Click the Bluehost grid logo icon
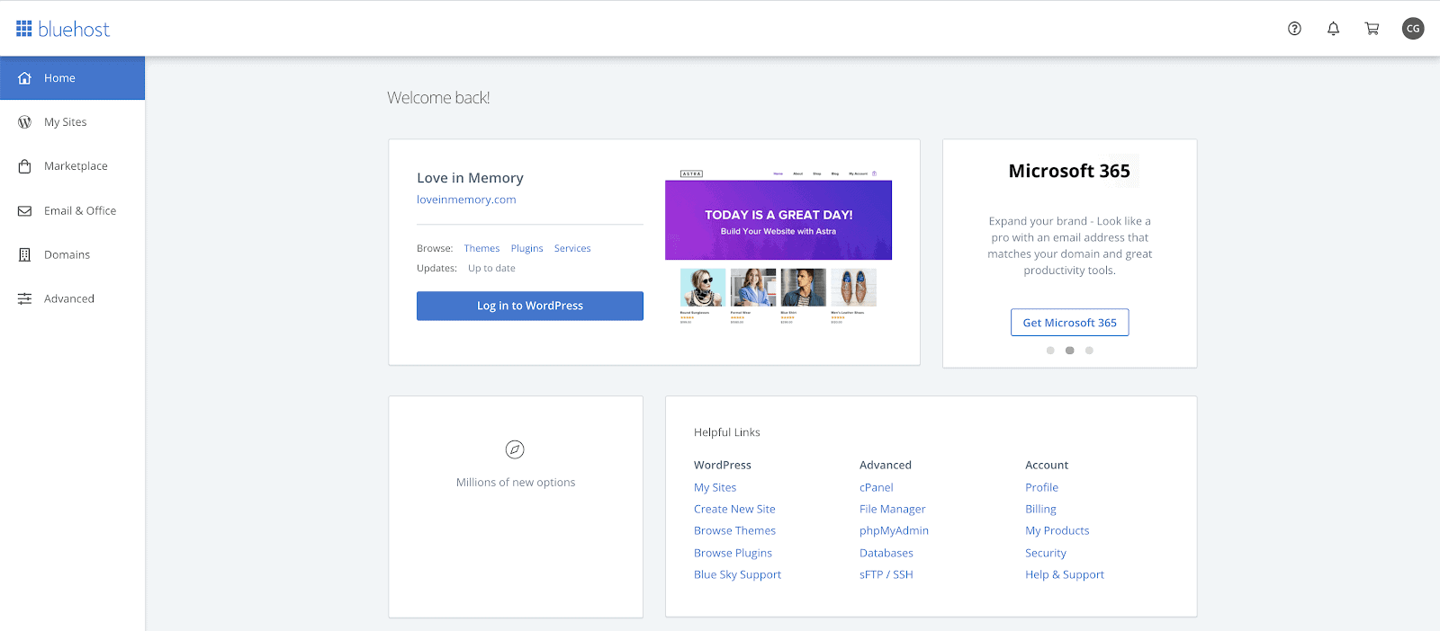Viewport: 1440px width, 631px height. pos(24,29)
